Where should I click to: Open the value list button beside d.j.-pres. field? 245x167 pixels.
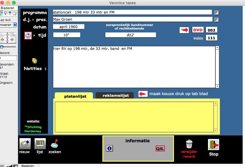217,20
